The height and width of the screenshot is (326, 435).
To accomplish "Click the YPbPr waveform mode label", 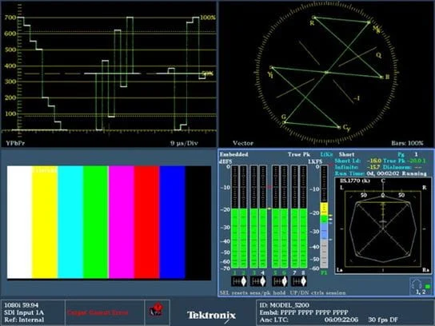I will [15, 143].
